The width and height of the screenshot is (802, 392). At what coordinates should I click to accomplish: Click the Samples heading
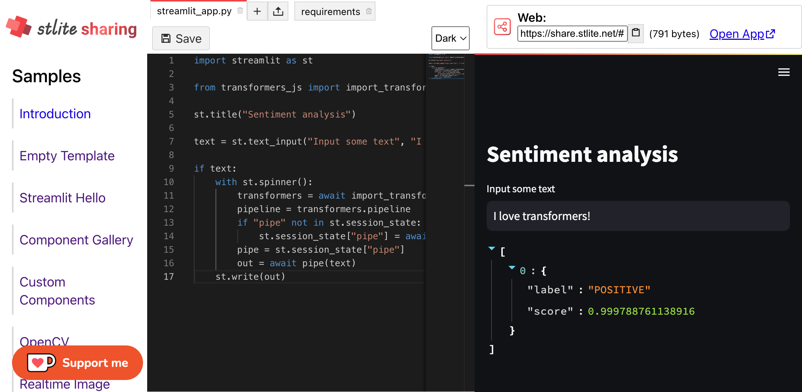pos(47,76)
